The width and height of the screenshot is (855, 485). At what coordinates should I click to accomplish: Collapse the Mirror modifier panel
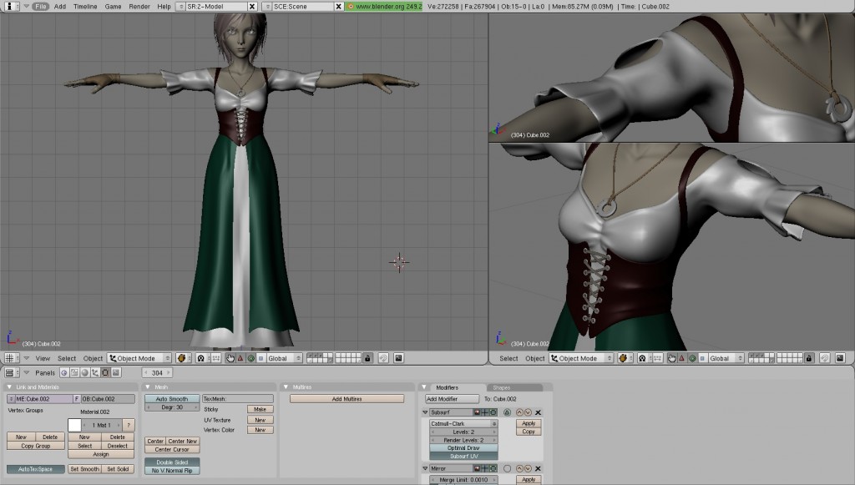[x=425, y=468]
